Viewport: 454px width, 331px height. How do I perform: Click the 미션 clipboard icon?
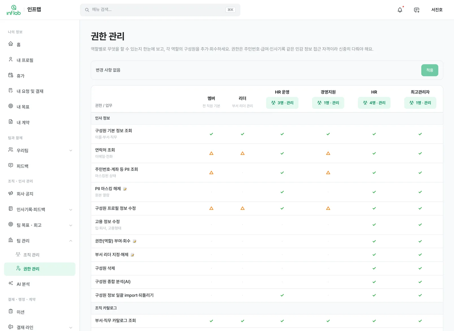click(11, 311)
